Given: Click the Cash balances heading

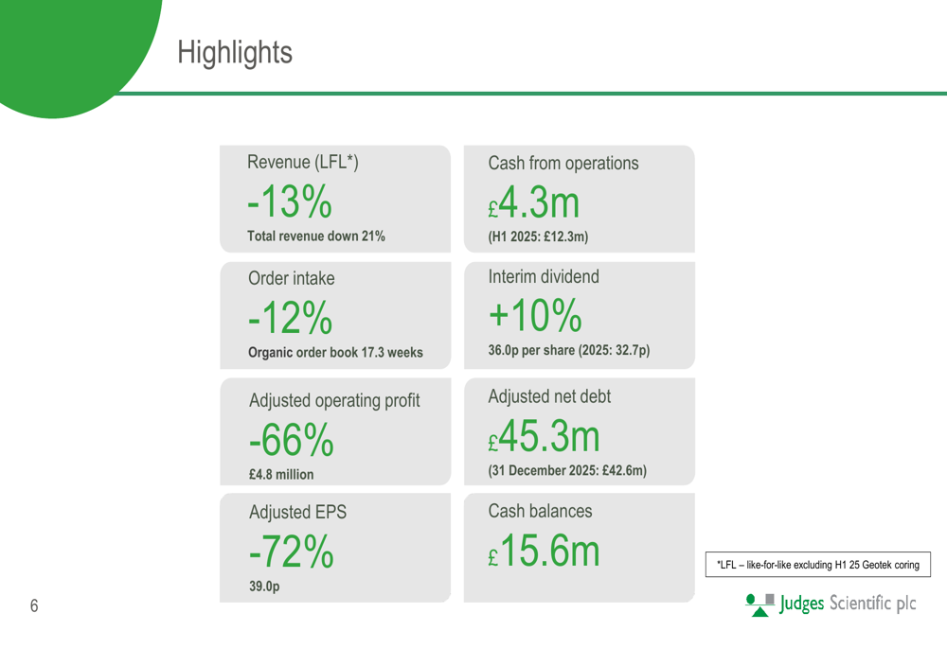Looking at the screenshot, I should pos(540,511).
